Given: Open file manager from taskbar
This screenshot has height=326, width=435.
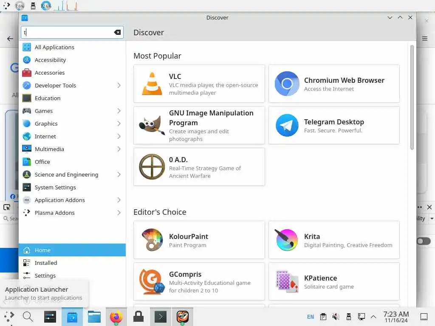Looking at the screenshot, I should [x=94, y=317].
